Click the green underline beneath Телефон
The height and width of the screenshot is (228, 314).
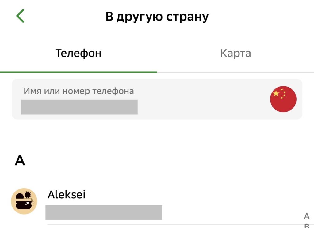point(78,72)
